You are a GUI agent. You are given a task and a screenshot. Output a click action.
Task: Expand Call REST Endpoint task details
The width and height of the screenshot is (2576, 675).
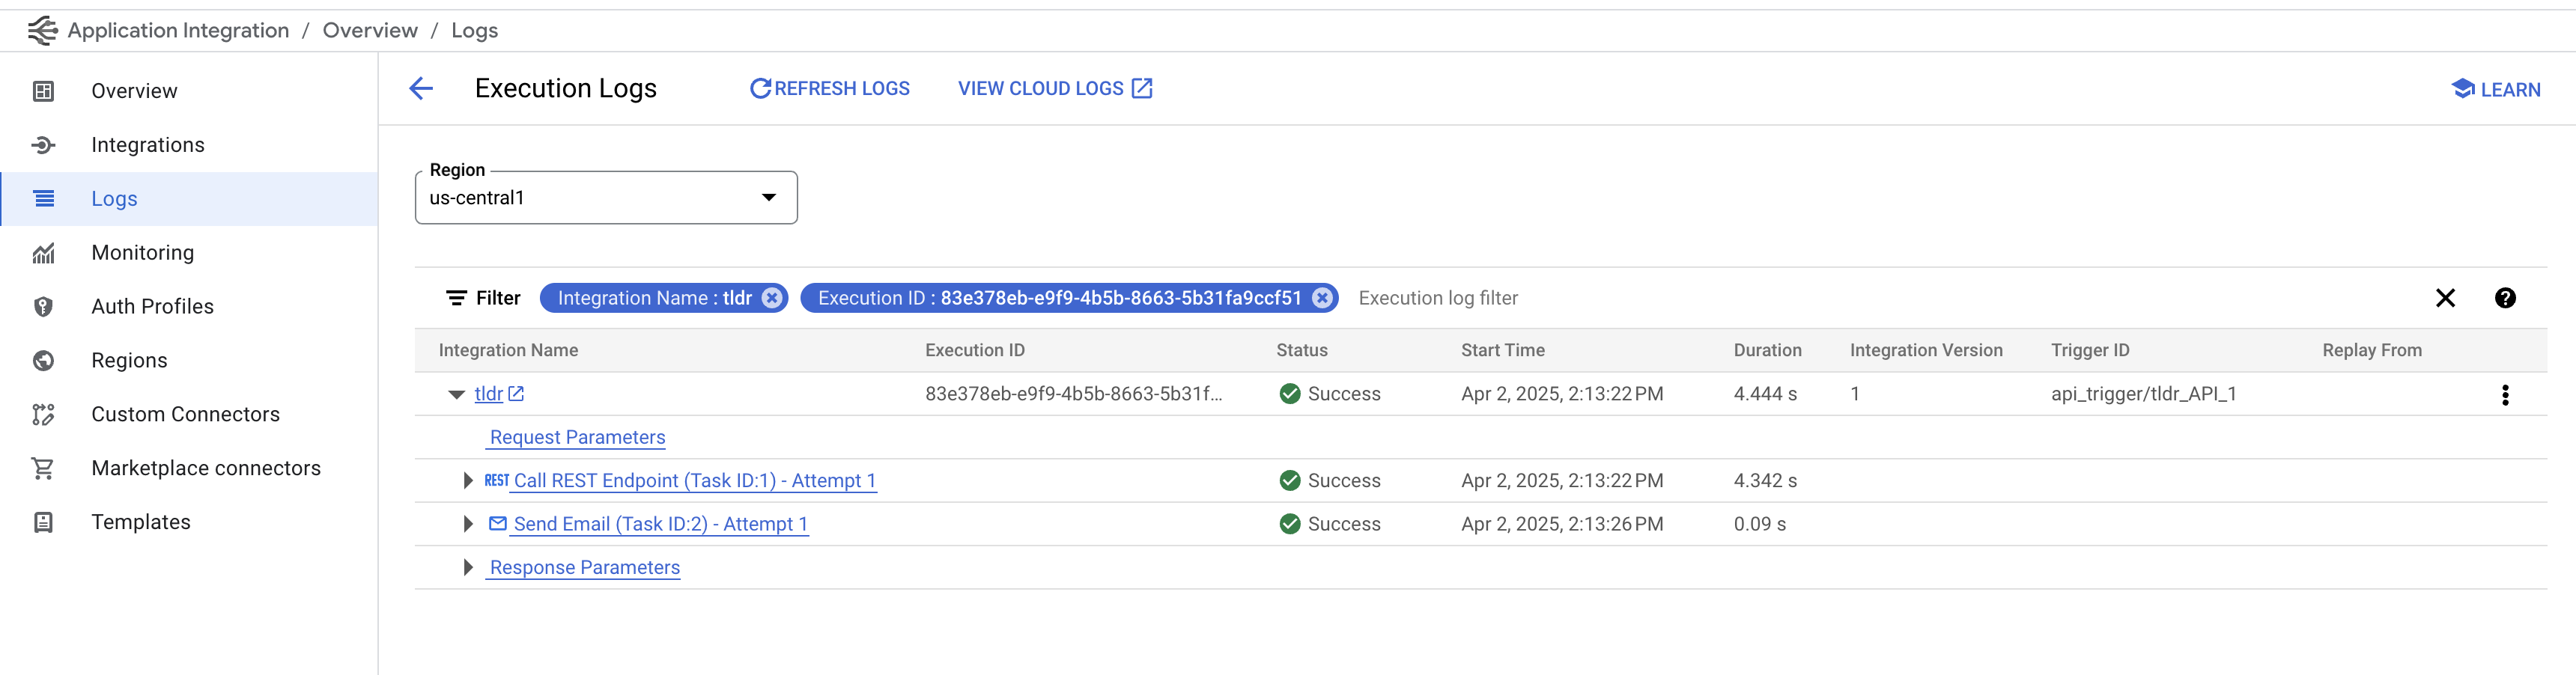click(467, 480)
